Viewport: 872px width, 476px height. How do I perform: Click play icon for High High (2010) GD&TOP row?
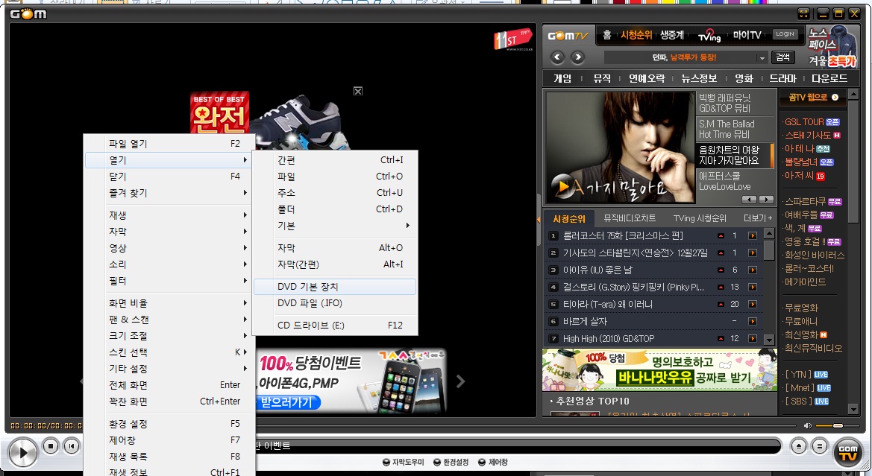pos(753,338)
